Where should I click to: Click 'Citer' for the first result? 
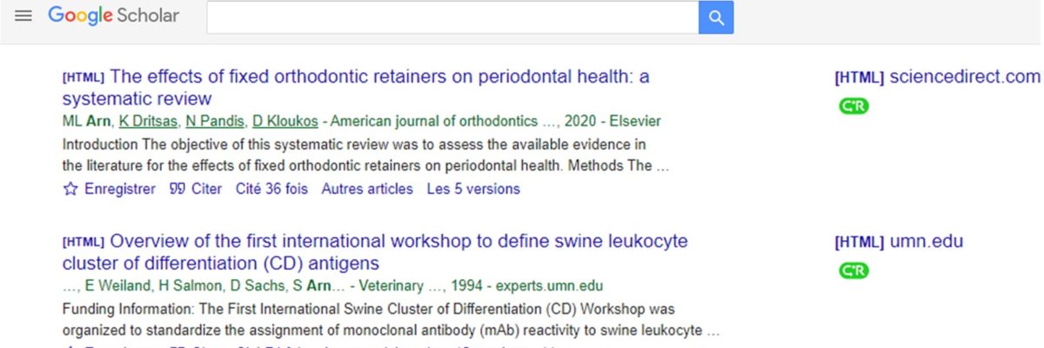[206, 189]
